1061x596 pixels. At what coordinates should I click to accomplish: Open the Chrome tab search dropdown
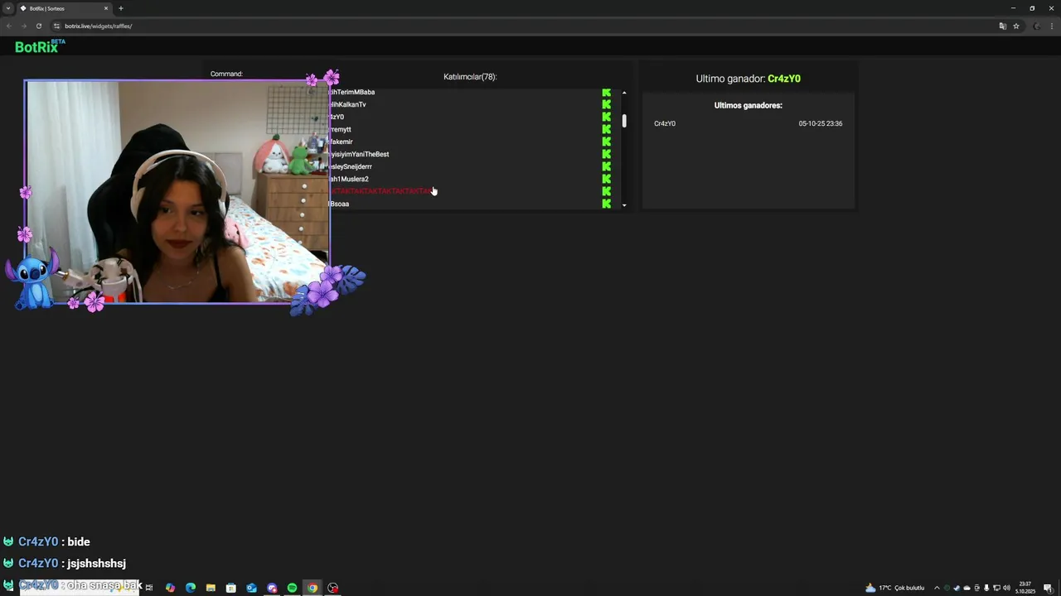tap(8, 8)
